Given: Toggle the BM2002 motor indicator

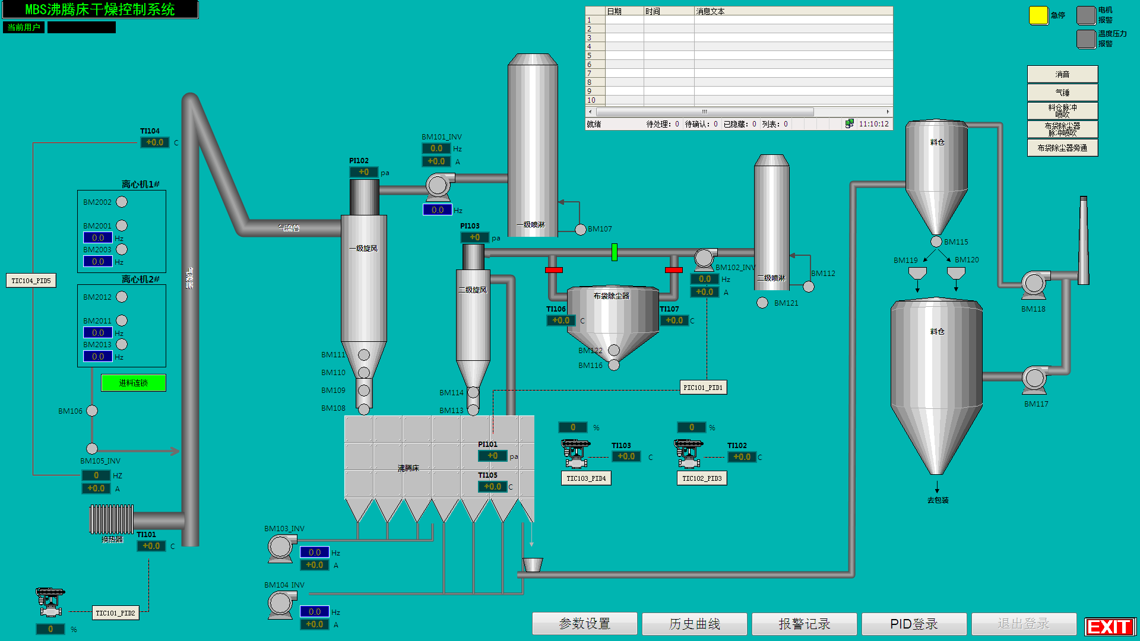Looking at the screenshot, I should pos(122,202).
